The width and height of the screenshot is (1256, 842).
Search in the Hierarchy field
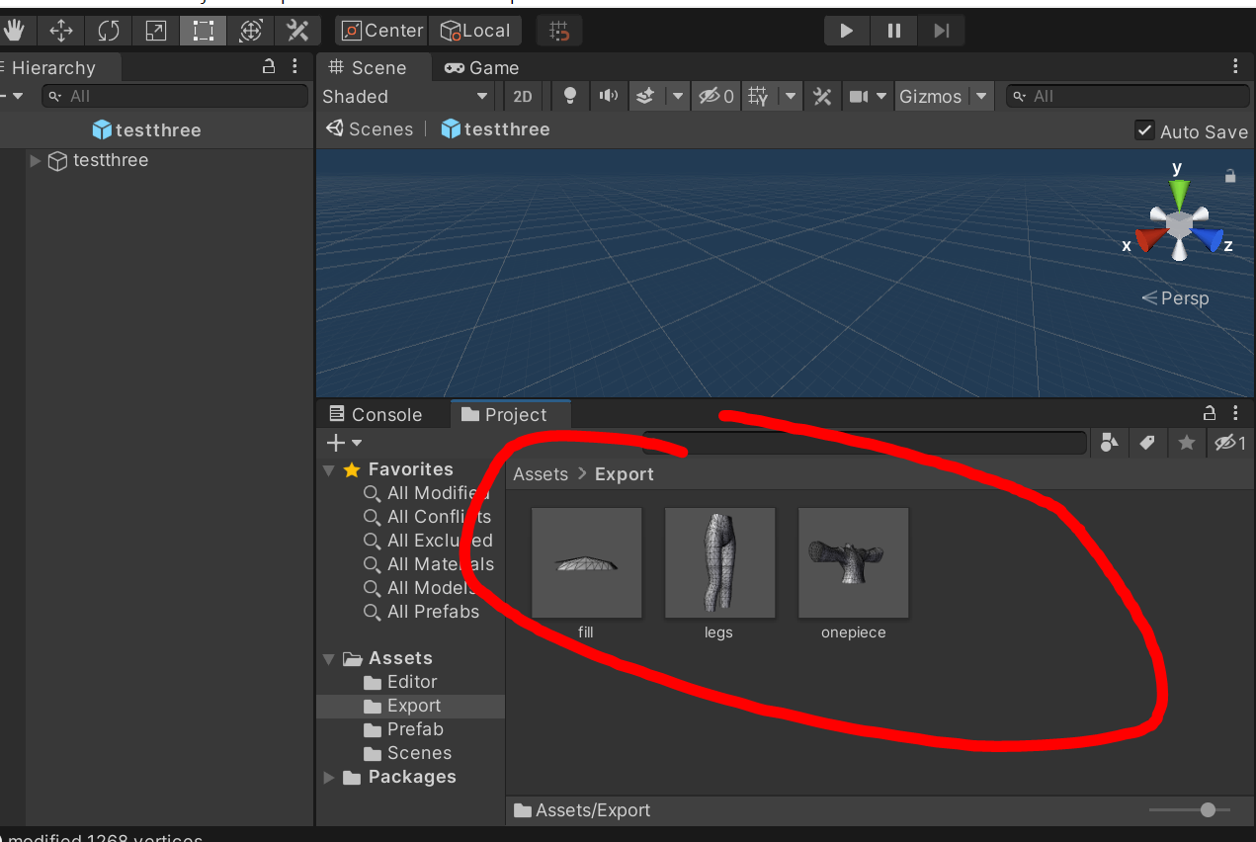pyautogui.click(x=175, y=96)
